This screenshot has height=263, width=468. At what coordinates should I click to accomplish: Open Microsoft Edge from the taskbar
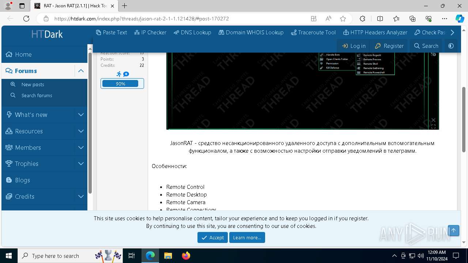pyautogui.click(x=150, y=256)
